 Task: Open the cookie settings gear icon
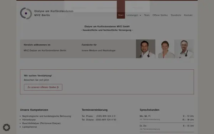pos(6,127)
